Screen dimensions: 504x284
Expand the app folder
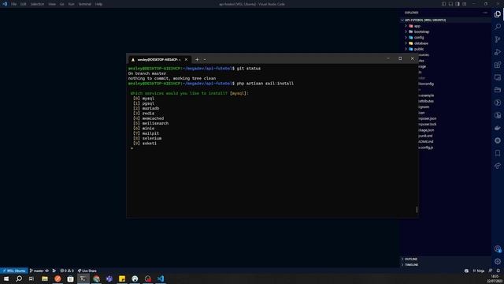tap(417, 26)
